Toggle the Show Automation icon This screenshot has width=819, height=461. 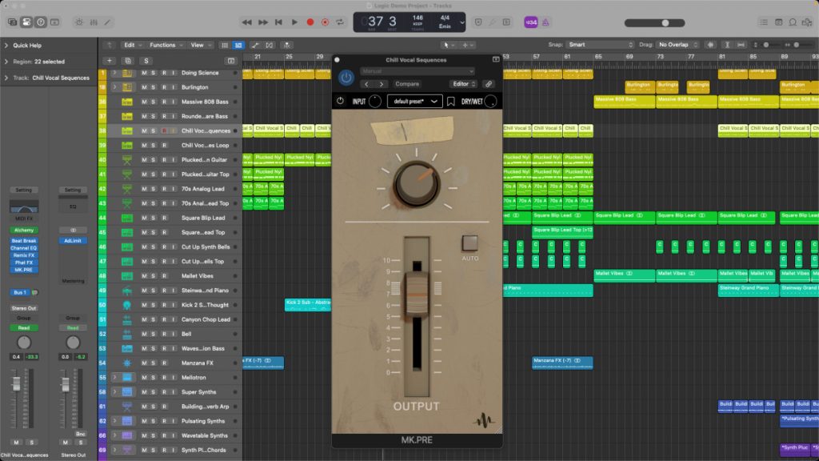click(x=255, y=45)
